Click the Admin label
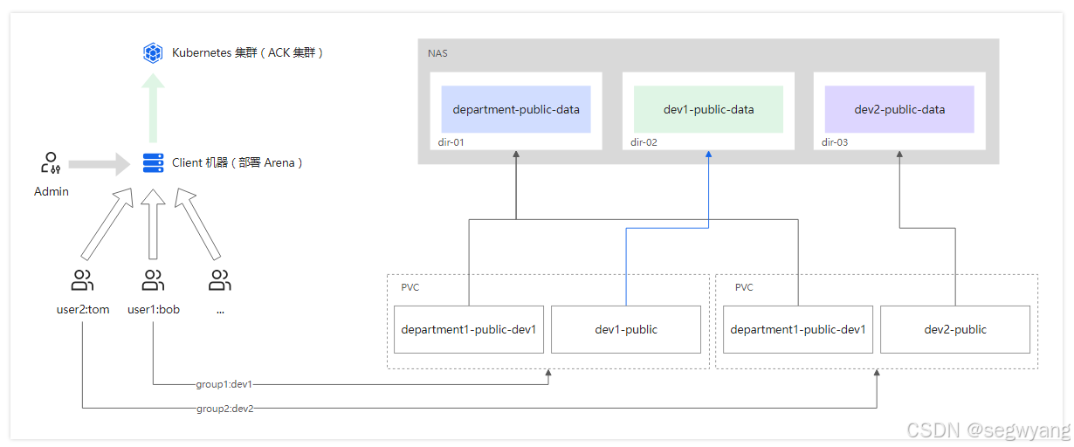The width and height of the screenshot is (1074, 447). pos(52,191)
